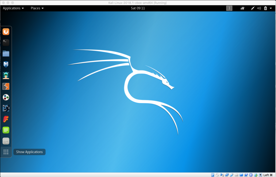
Task: Start Metasploit Framework from the dock
Action: pyautogui.click(x=6, y=64)
